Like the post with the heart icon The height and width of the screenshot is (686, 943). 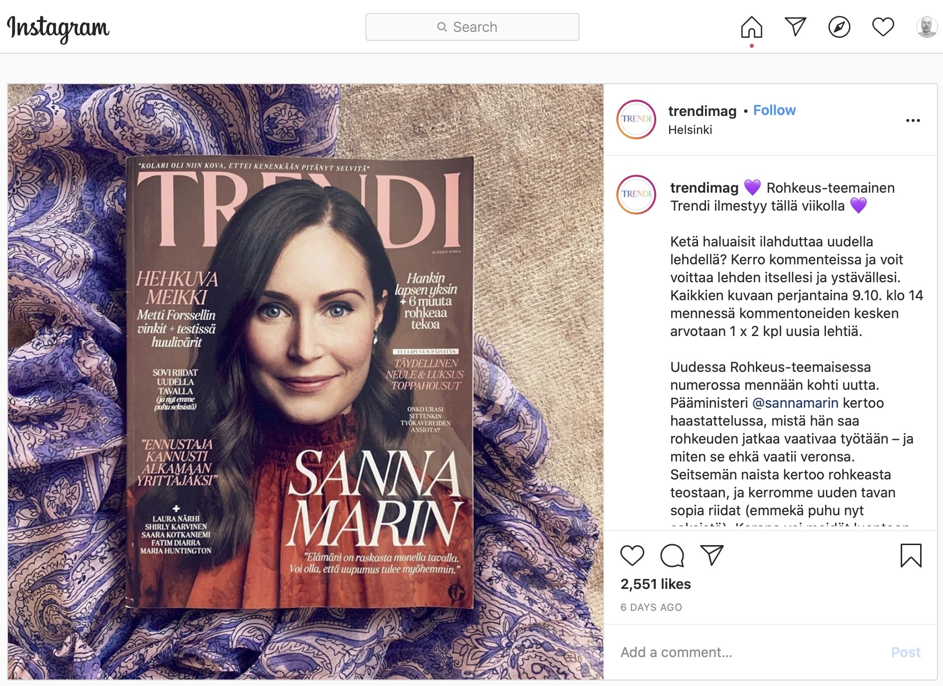[x=632, y=556]
